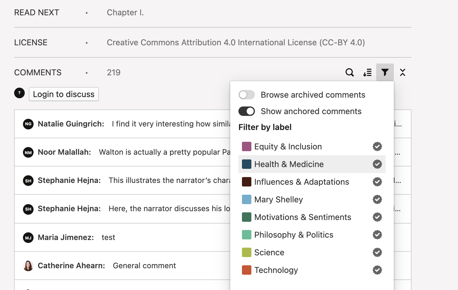
Task: Uncheck the Health & Medicine checkmark
Action: coord(377,164)
